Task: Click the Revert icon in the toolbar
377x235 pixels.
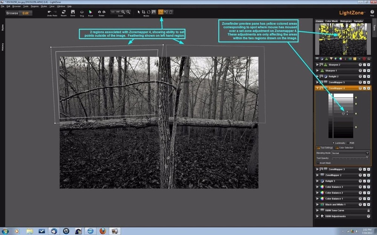Action: click(x=63, y=12)
